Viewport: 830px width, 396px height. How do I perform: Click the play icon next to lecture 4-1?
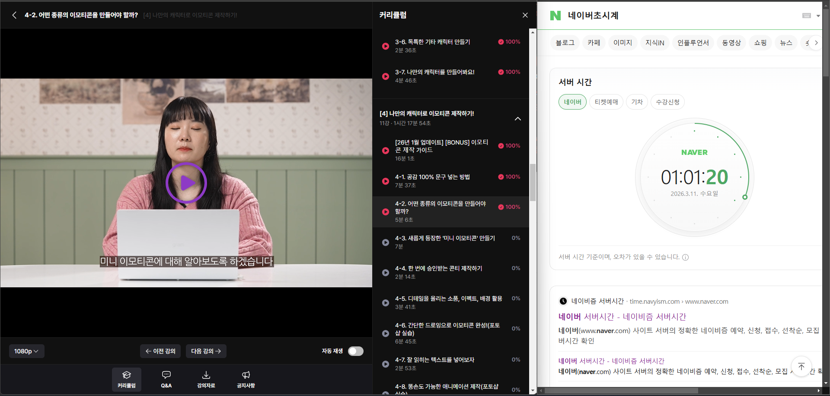[386, 181]
